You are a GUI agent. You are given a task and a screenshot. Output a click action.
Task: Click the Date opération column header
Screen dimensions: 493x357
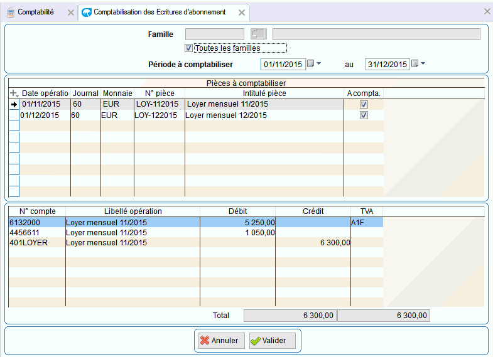tap(45, 93)
